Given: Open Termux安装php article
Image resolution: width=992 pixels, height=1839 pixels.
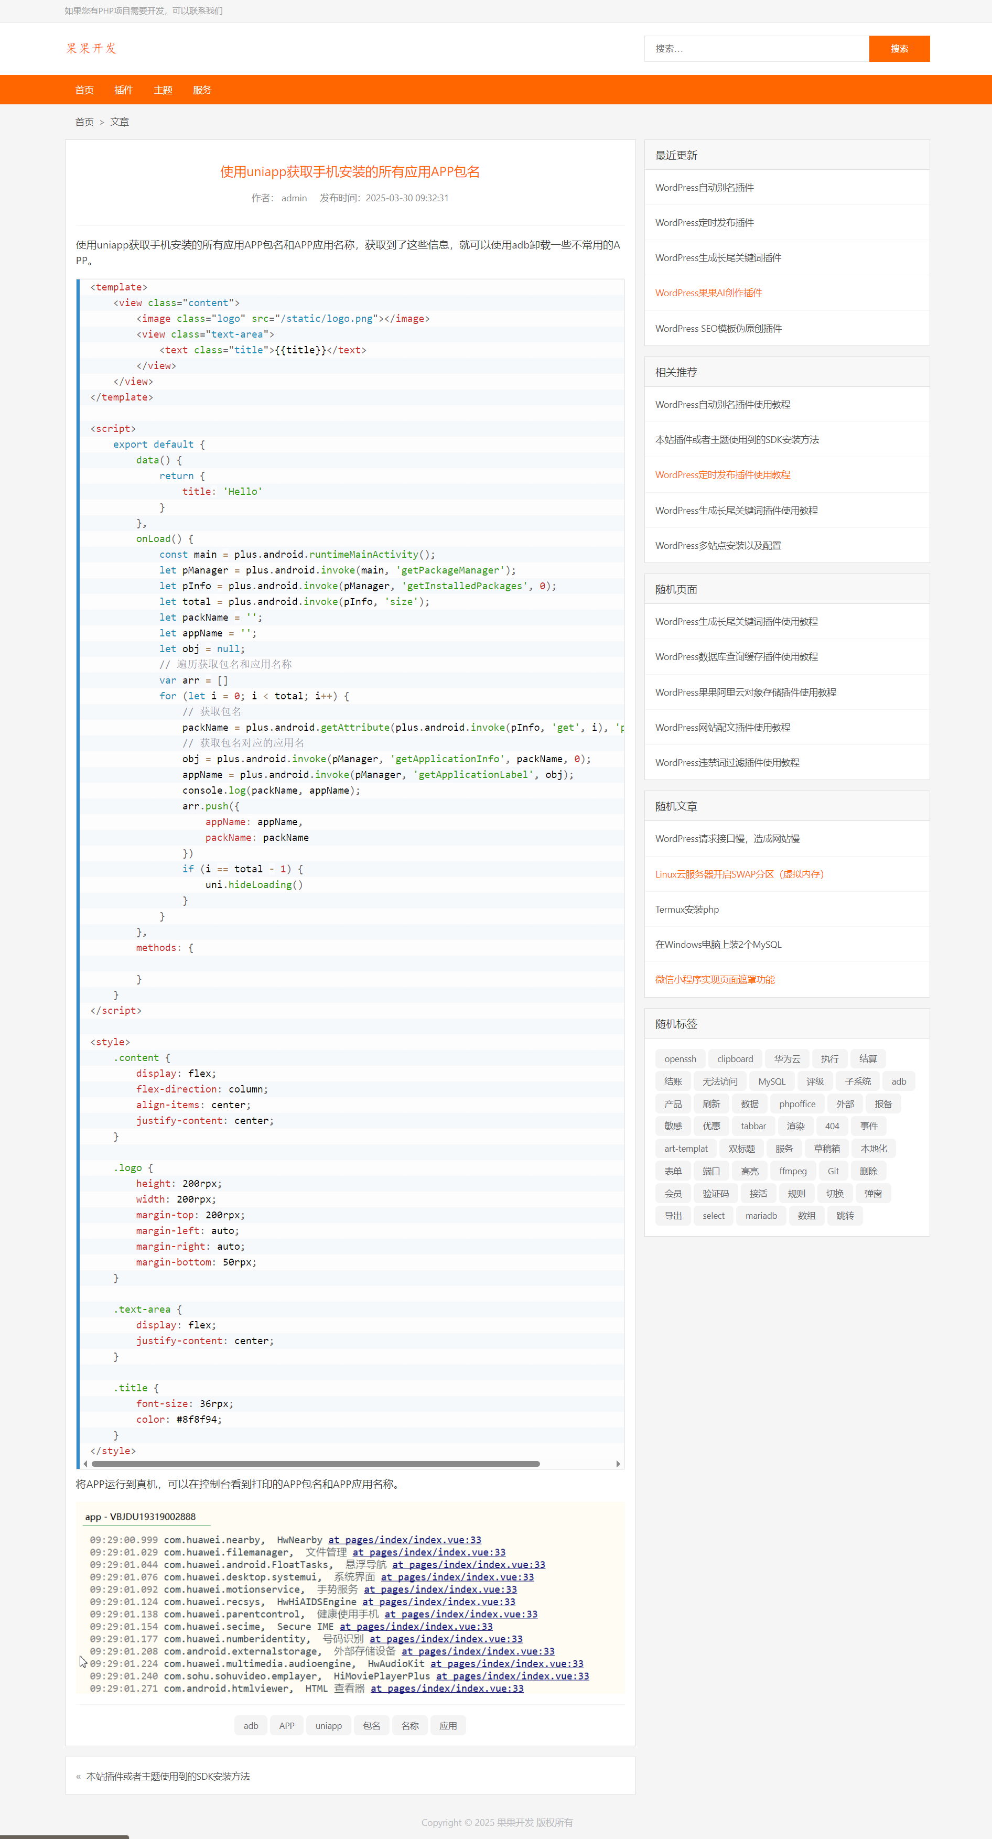Looking at the screenshot, I should [x=687, y=910].
